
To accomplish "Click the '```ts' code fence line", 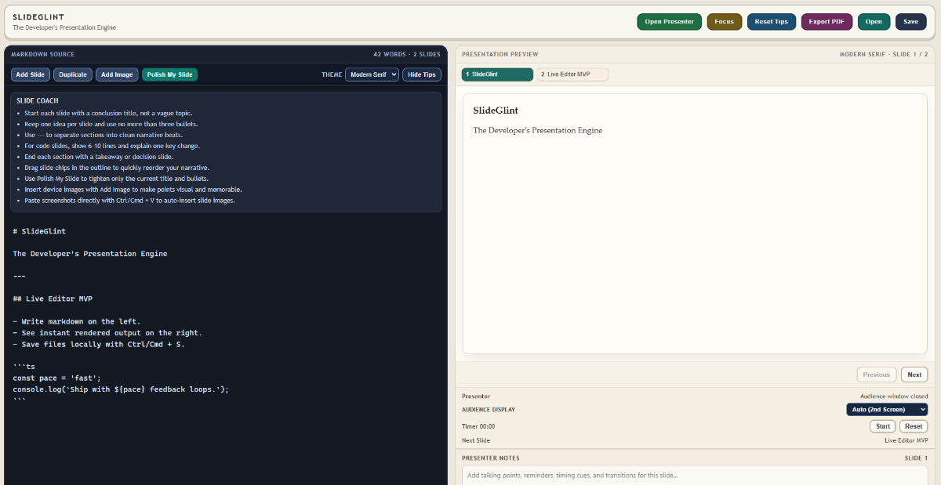I will click(24, 367).
